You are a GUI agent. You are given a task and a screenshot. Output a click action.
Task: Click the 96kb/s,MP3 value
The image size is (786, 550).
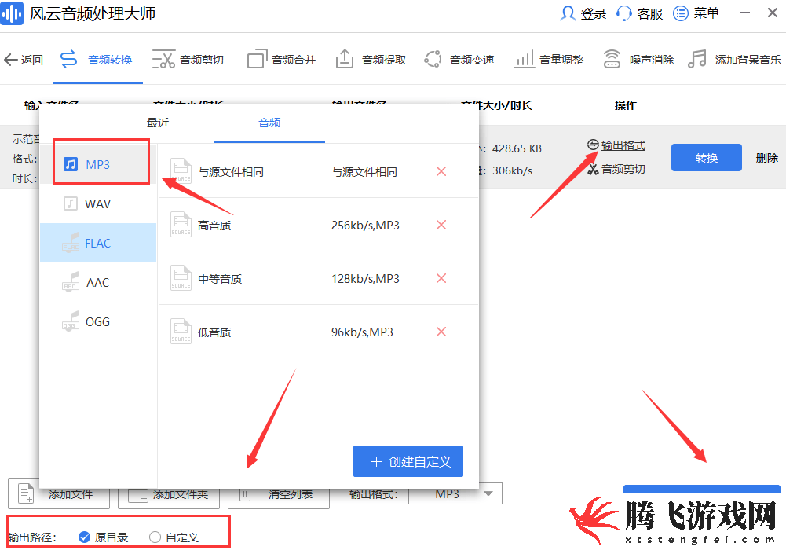click(362, 332)
